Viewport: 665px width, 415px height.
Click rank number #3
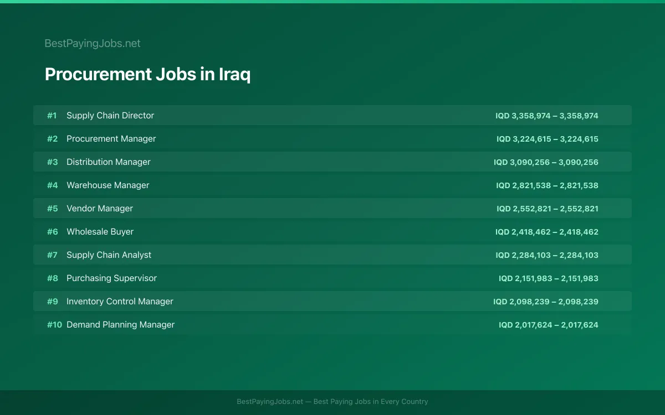click(52, 162)
